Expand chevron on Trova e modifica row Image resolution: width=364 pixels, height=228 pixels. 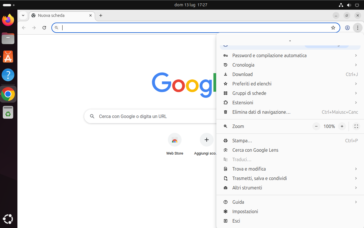pyautogui.click(x=356, y=169)
